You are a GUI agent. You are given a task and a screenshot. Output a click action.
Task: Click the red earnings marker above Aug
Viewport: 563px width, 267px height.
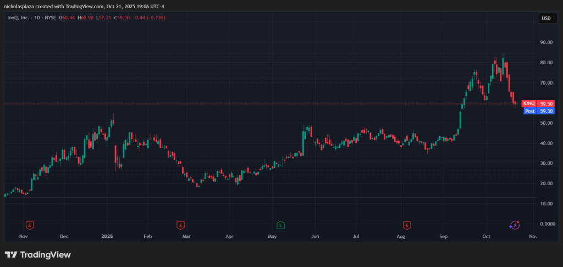(x=407, y=225)
